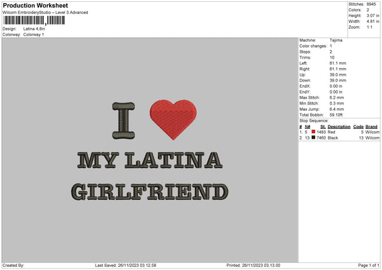Click the Tajima machine value
This screenshot has height=270, width=382.
(x=337, y=41)
